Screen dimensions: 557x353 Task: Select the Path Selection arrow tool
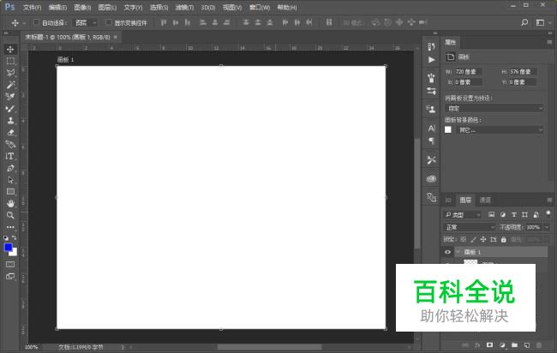click(10, 180)
